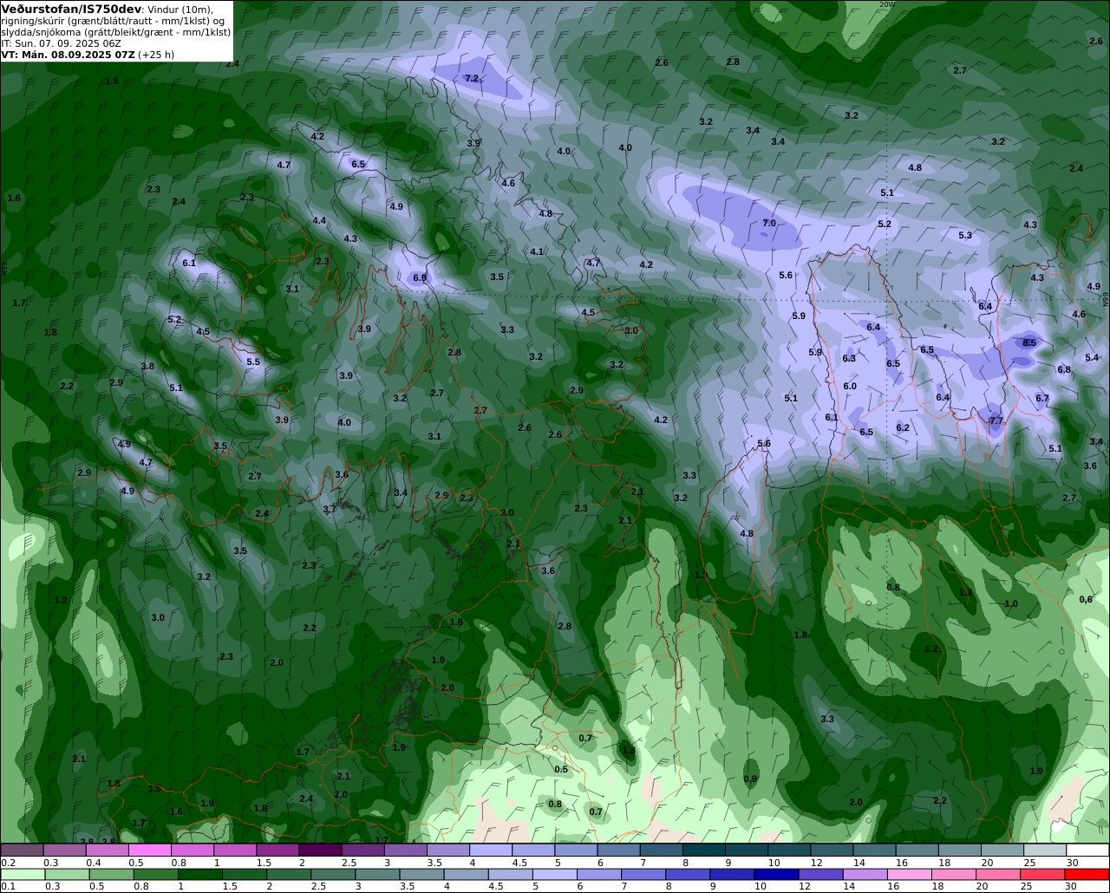
Task: Click the 'IT: Sun. 07. 09. 2025 06Z' initial time
Action: (x=61, y=42)
